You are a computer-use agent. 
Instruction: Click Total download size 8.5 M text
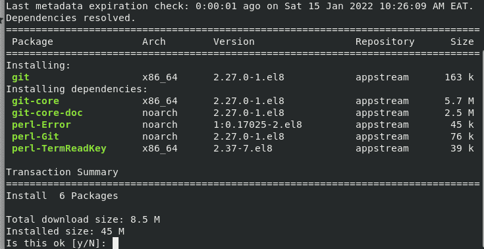pyautogui.click(x=83, y=219)
